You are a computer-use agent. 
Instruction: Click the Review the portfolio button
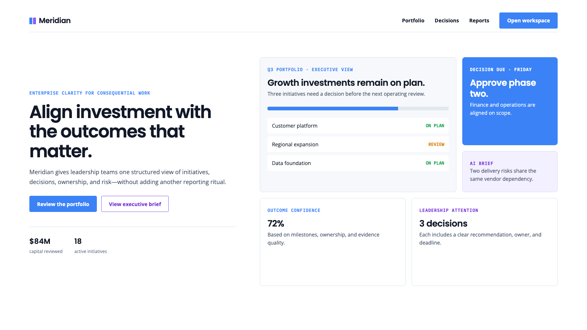[63, 204]
